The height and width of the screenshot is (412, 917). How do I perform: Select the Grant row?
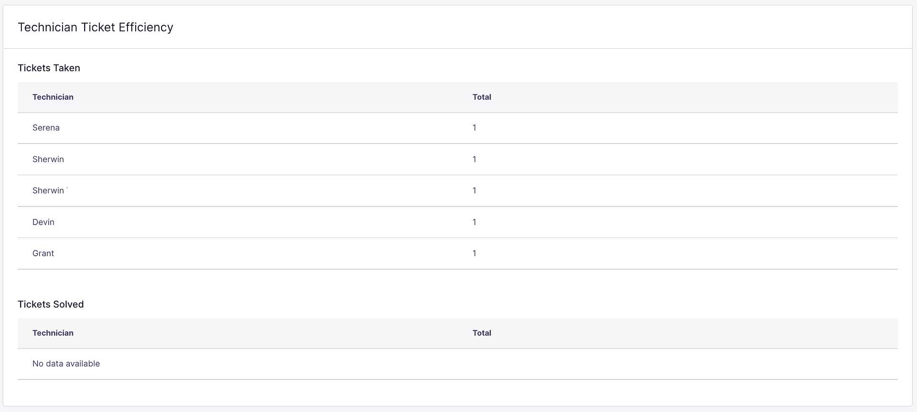[43, 253]
